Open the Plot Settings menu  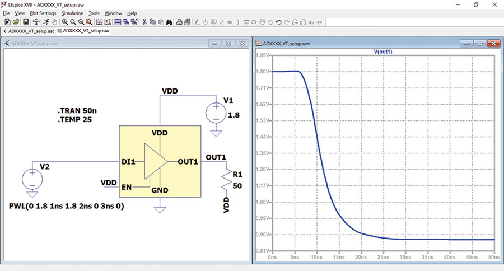[43, 13]
